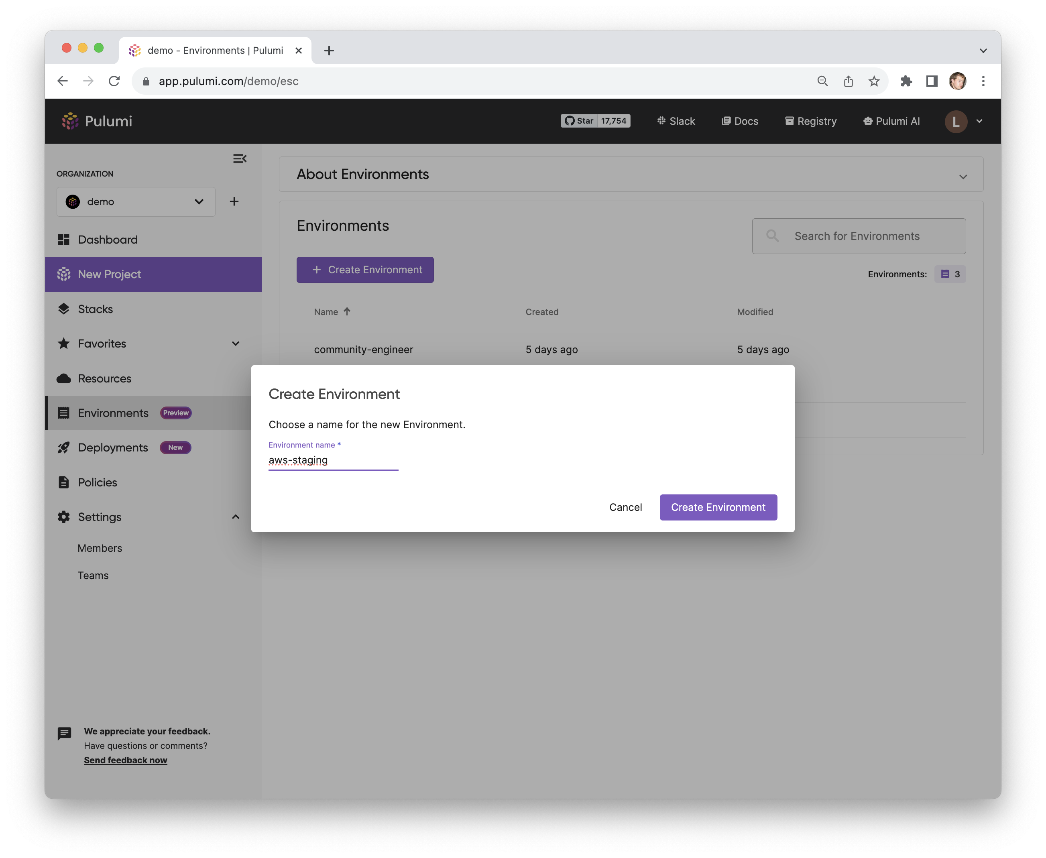Expand the Favorites chevron
The height and width of the screenshot is (858, 1046).
pyautogui.click(x=236, y=344)
